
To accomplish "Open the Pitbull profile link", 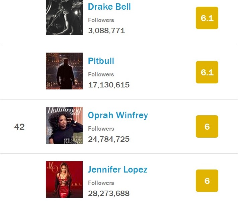I will point(101,61).
